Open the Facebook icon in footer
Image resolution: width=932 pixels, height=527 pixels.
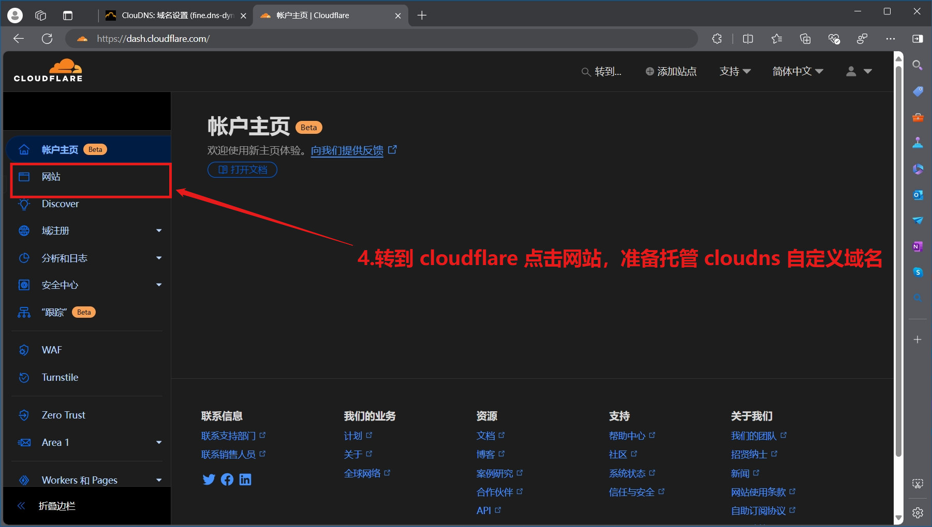coord(227,479)
